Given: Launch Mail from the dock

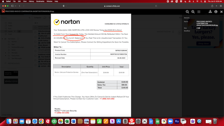Looking at the screenshot, I should coord(22,121).
